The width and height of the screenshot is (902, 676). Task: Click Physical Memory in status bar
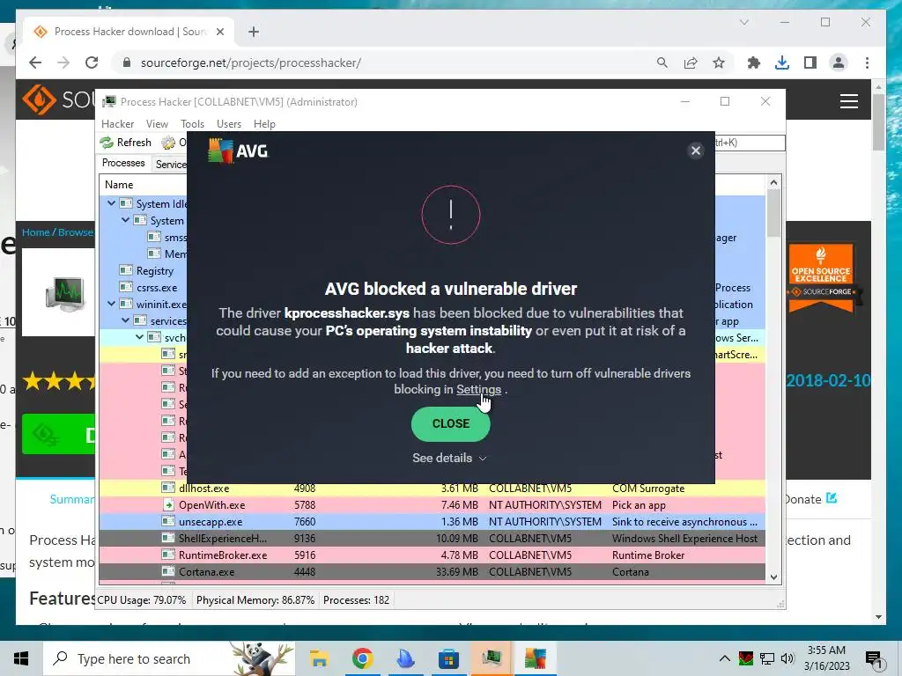tap(255, 600)
